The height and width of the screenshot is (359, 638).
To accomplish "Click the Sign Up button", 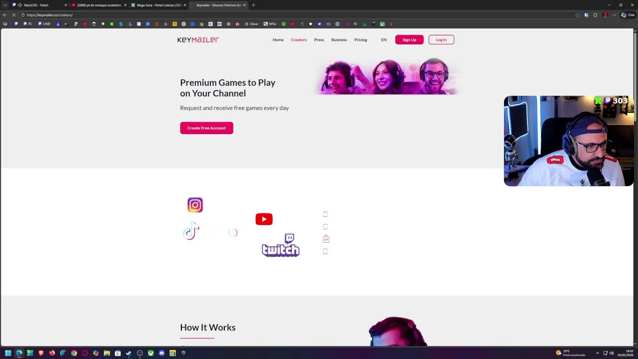I will 409,40.
